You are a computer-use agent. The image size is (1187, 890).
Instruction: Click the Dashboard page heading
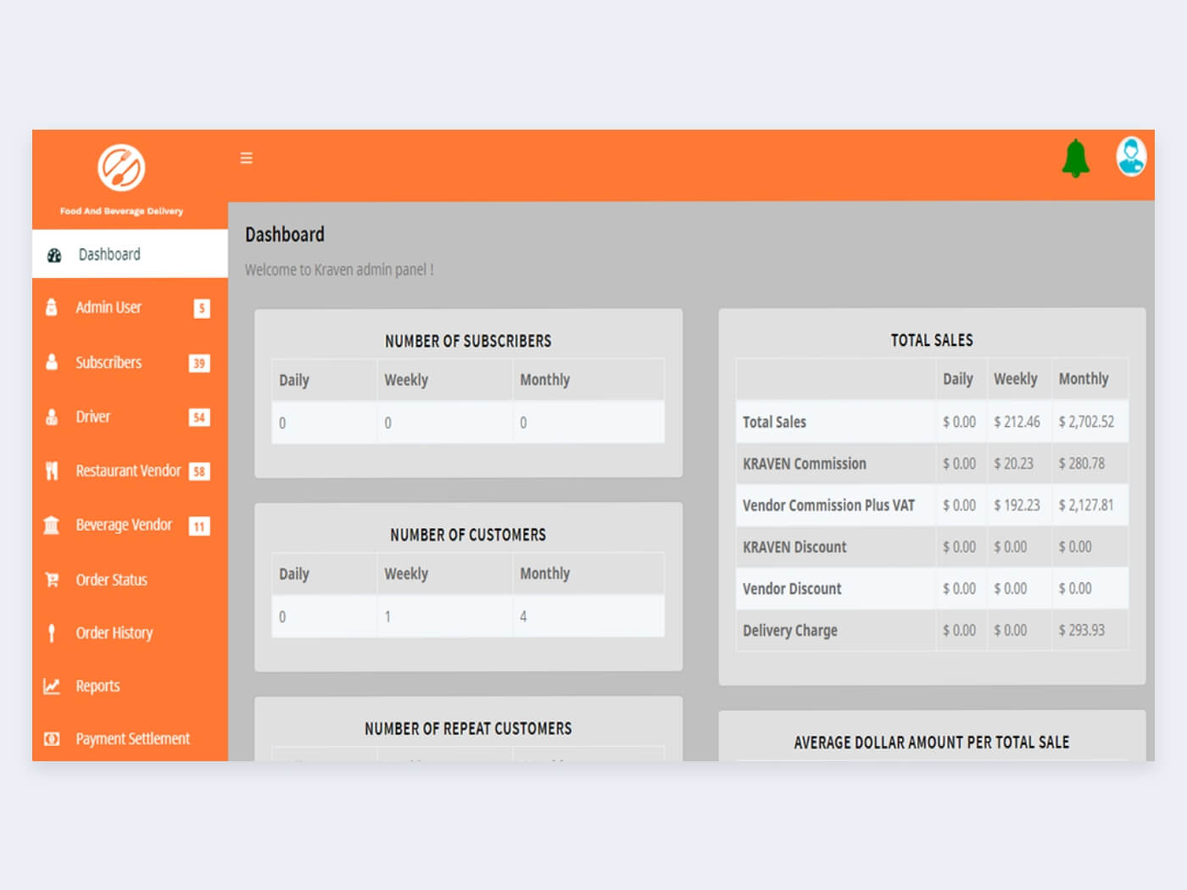point(285,235)
